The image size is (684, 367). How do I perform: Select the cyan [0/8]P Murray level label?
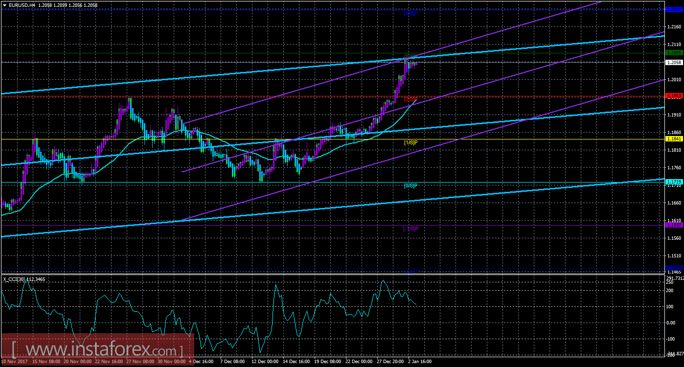[410, 186]
